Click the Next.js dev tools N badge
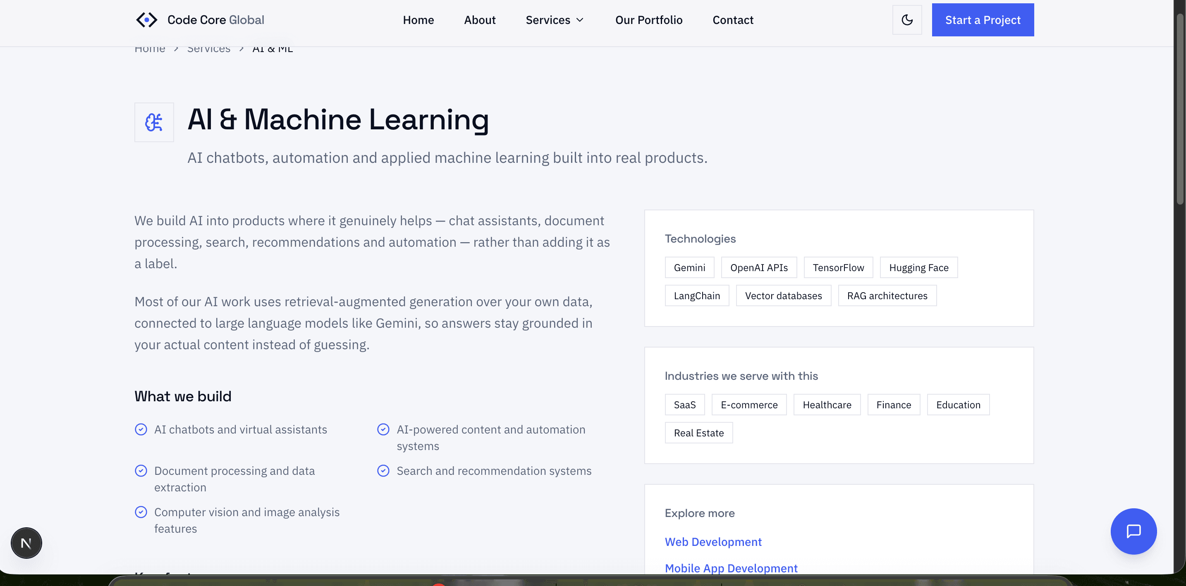Viewport: 1186px width, 586px height. [26, 543]
